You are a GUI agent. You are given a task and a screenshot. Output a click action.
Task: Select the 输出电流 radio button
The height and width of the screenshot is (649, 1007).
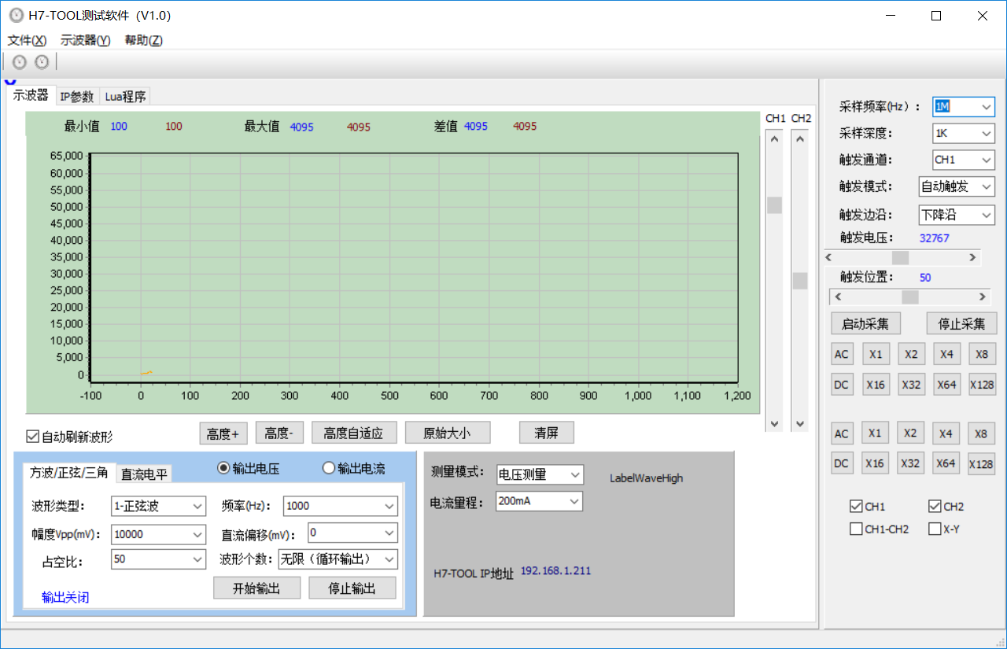[x=329, y=468]
